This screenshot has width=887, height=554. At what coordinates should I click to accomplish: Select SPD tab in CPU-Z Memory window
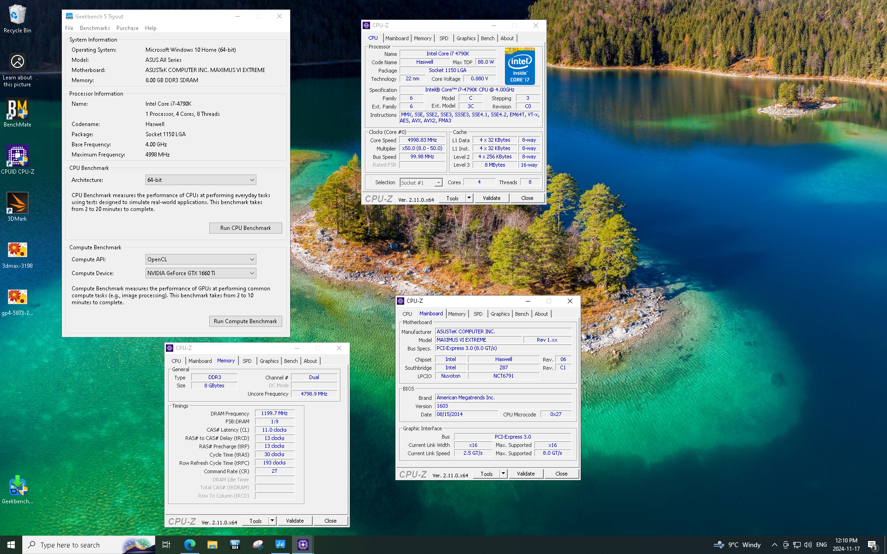click(247, 361)
